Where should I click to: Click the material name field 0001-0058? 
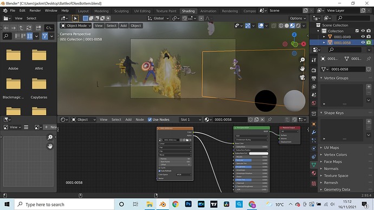click(x=230, y=120)
